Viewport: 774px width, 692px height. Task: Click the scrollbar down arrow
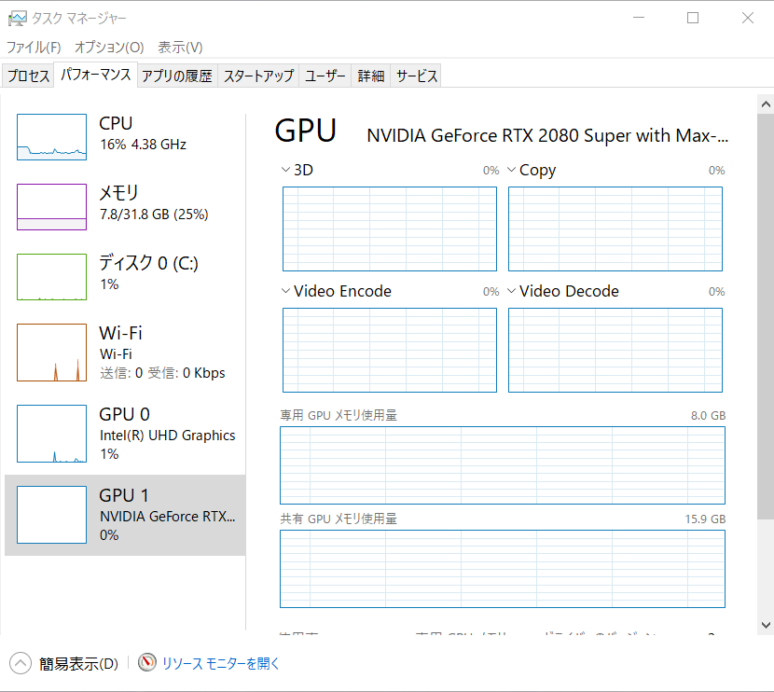pos(766,626)
